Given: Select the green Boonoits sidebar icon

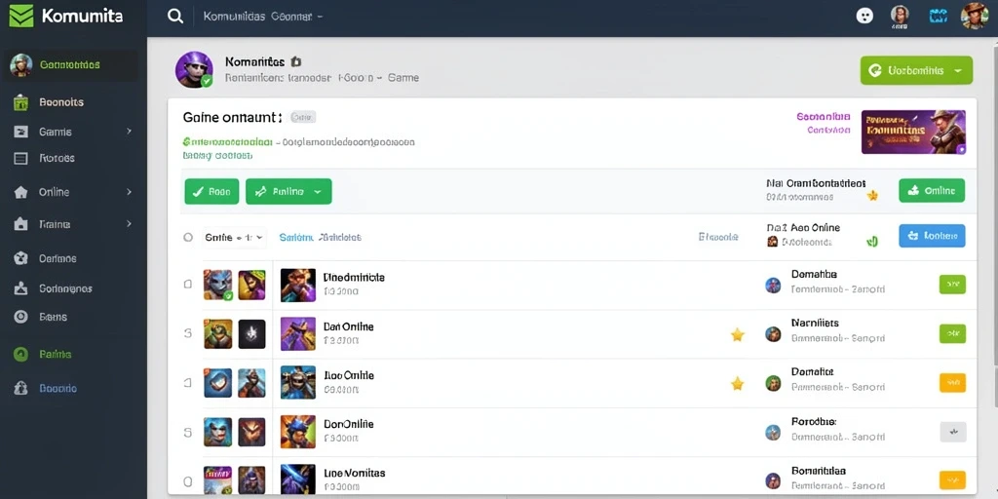Looking at the screenshot, I should pos(21,102).
